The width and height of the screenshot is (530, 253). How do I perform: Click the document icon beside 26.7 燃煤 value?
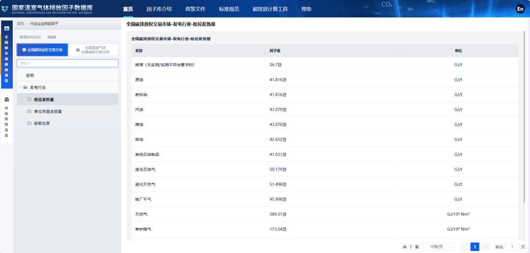(280, 65)
